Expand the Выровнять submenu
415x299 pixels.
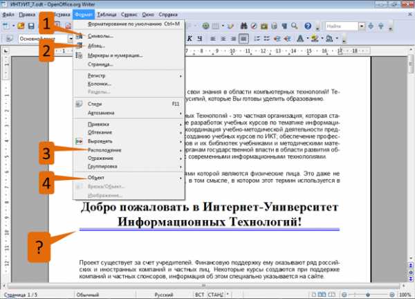pyautogui.click(x=129, y=141)
